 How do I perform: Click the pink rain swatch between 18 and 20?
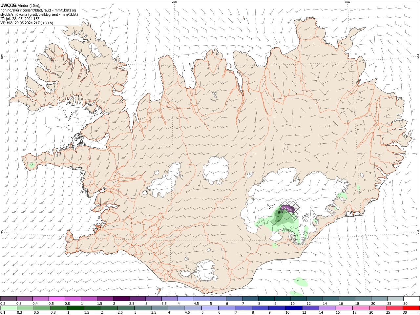pyautogui.click(x=361, y=308)
